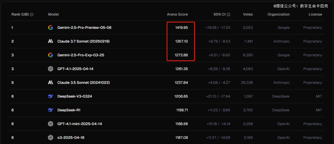Select the Arena Score value 1237.84
This screenshot has height=144, width=334.
coord(181,83)
